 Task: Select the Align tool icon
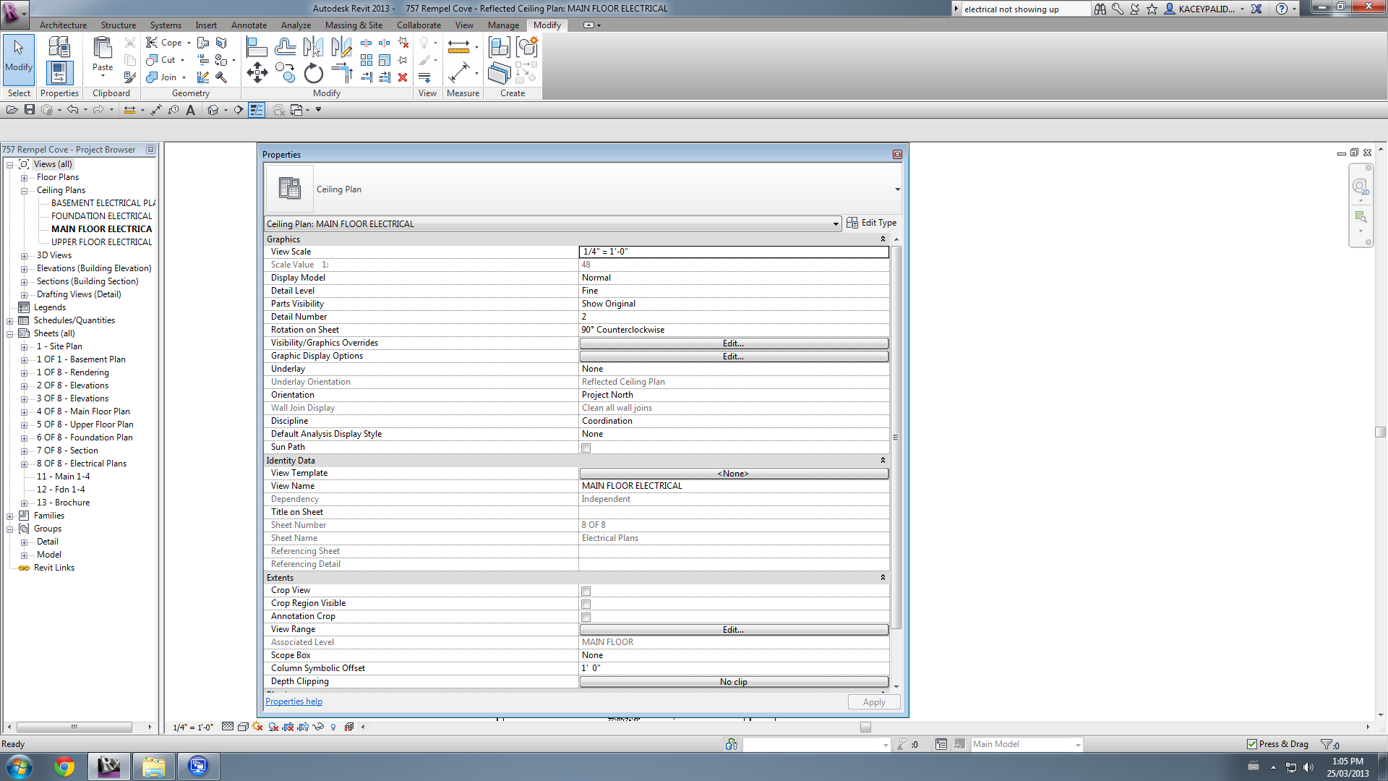click(257, 48)
